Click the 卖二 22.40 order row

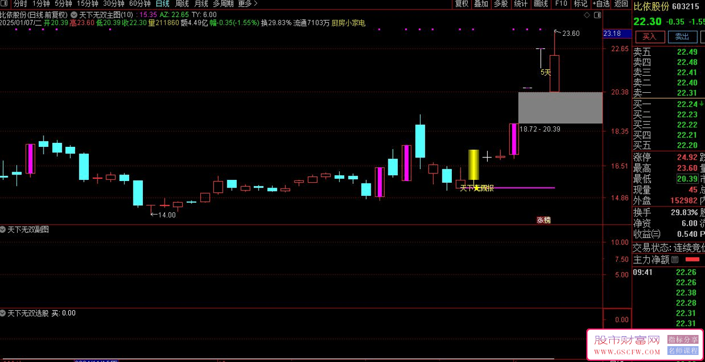pos(669,83)
